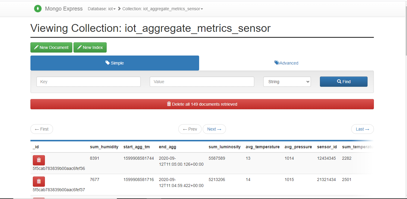Click avg_pressure value 1014
The height and width of the screenshot is (199, 407).
[x=289, y=158]
